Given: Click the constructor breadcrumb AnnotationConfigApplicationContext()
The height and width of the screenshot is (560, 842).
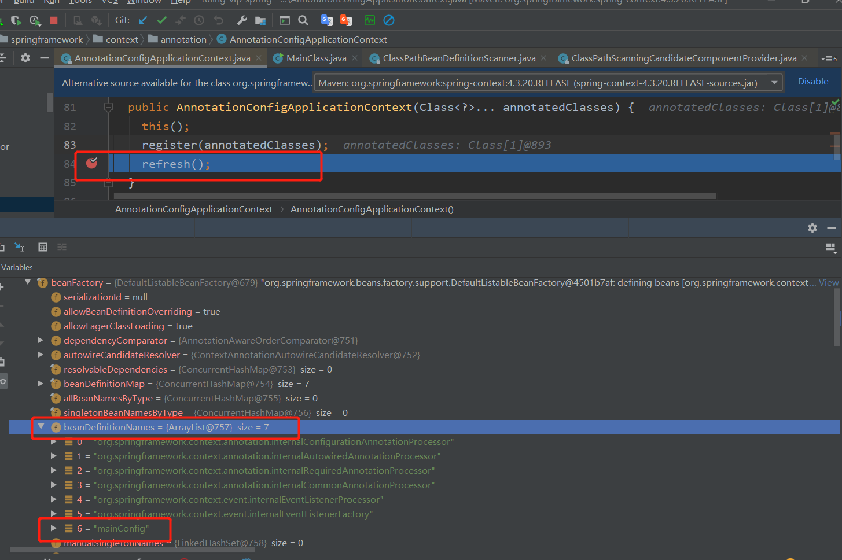Looking at the screenshot, I should [x=372, y=209].
